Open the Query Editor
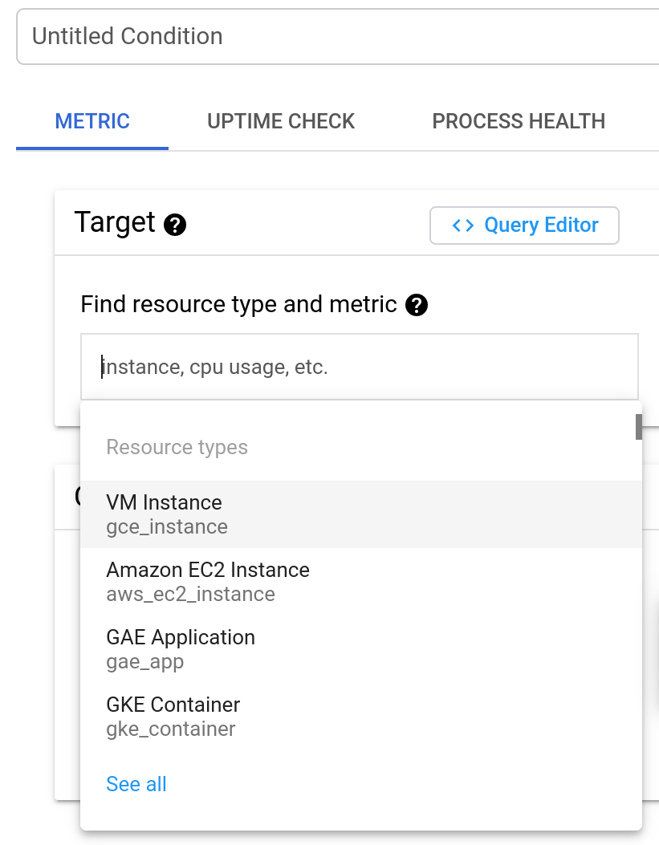The width and height of the screenshot is (659, 845). tap(524, 225)
